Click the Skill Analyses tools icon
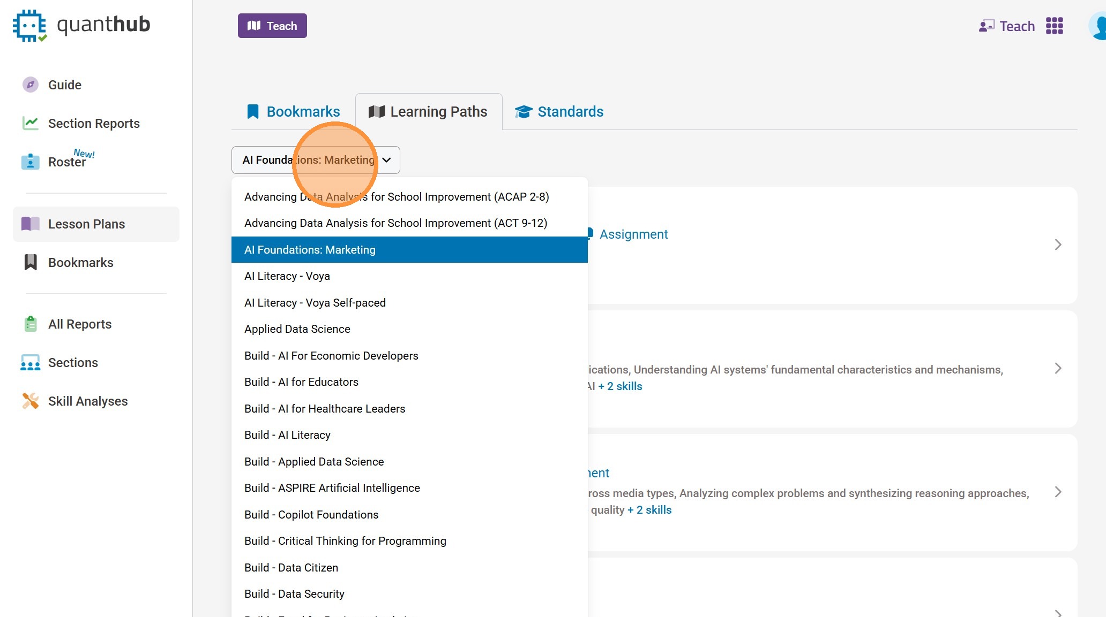This screenshot has height=617, width=1106. (31, 401)
